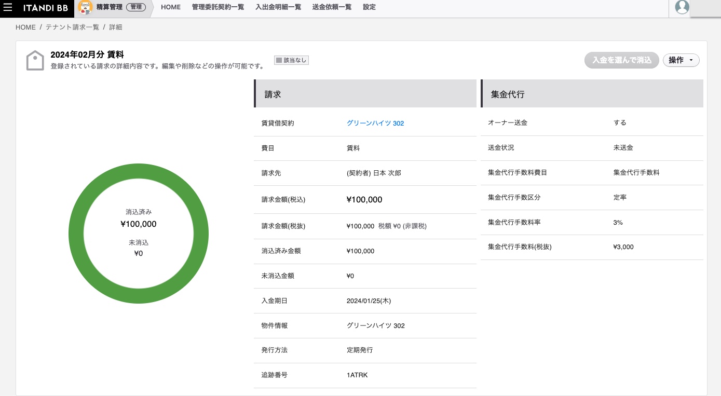Click the 該当なし status badge

pos(291,60)
